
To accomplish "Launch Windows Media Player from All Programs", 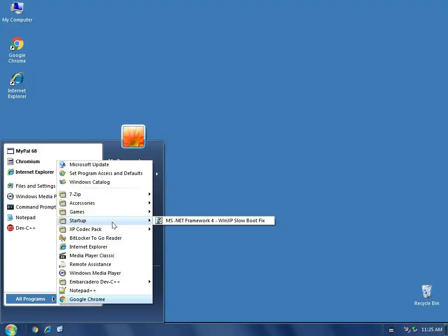I will (x=105, y=273).
